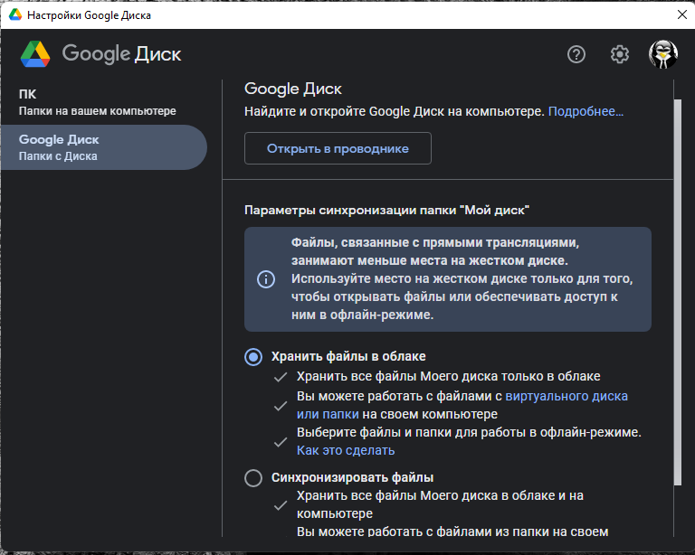Click the checkmark beside offline files line
Viewport: 695px width, 555px height.
click(281, 441)
